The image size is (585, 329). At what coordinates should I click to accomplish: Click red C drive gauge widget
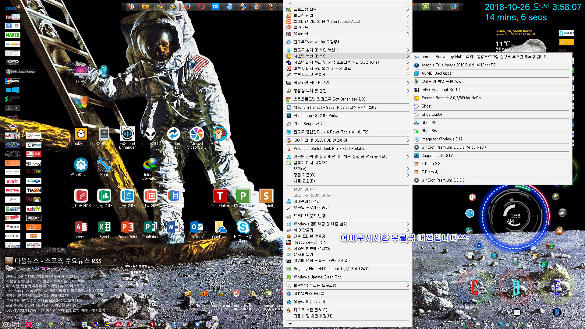pyautogui.click(x=475, y=287)
